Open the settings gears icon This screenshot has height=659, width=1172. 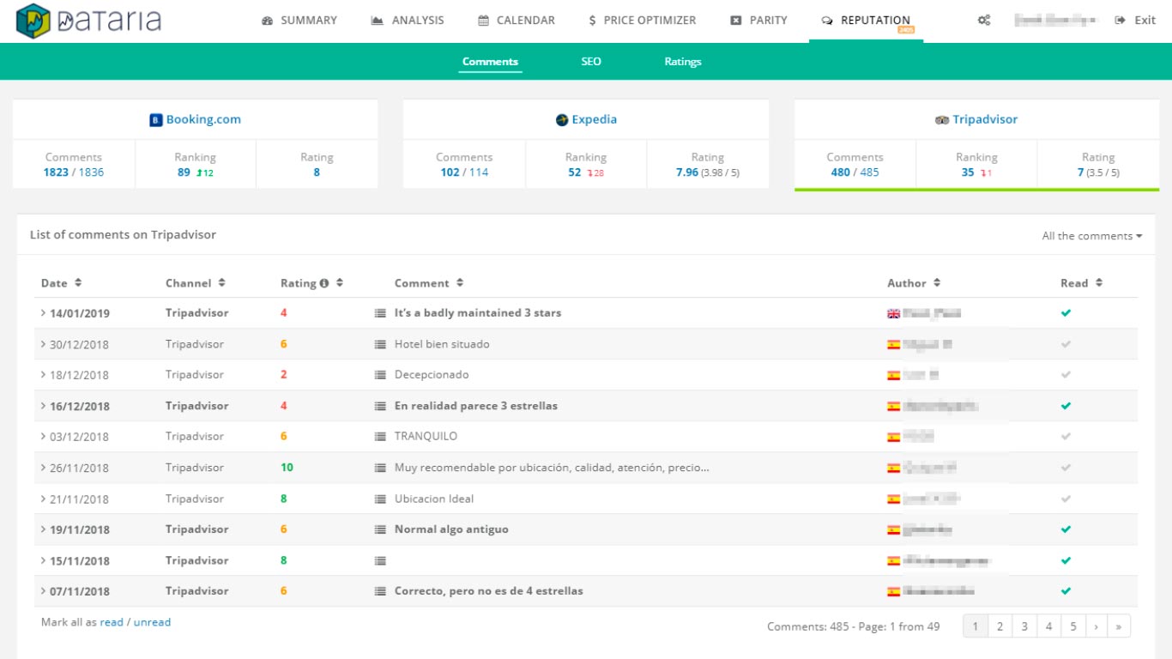[x=984, y=21]
